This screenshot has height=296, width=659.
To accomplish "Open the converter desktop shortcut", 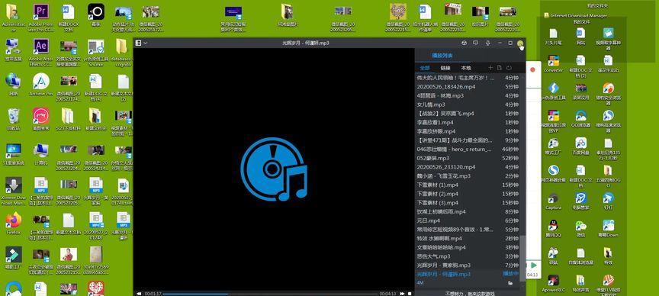I will [553, 64].
